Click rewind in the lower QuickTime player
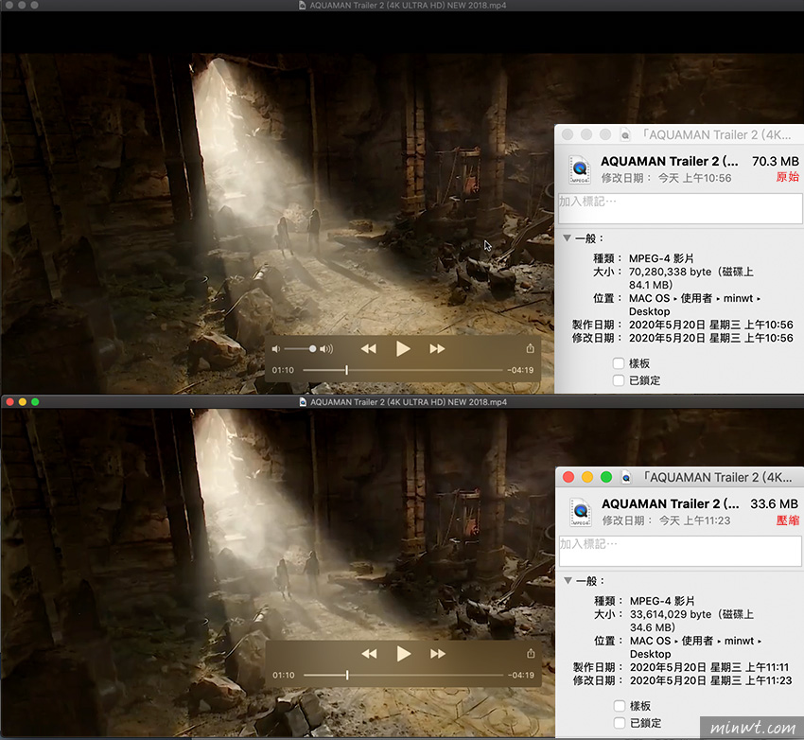Screen dimensions: 804x740 [x=369, y=653]
